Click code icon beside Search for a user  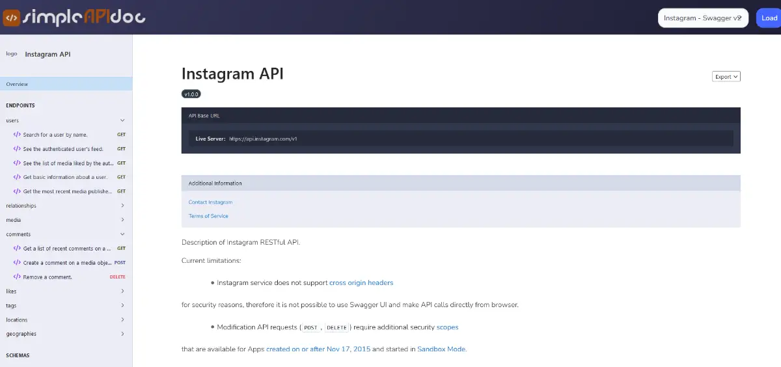coord(17,135)
